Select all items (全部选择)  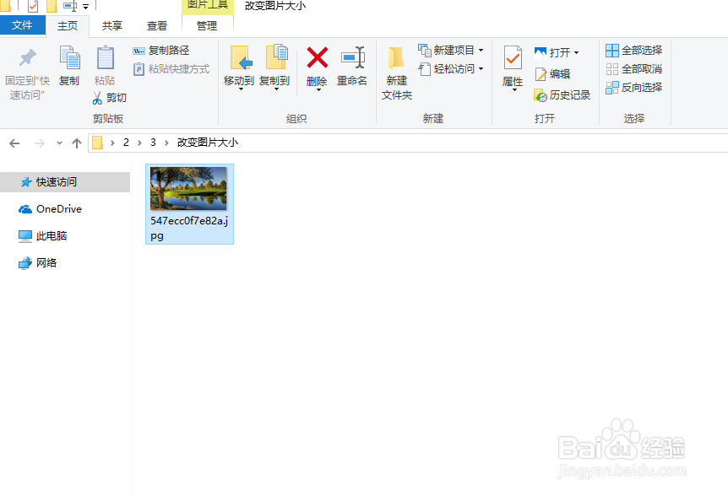[633, 50]
